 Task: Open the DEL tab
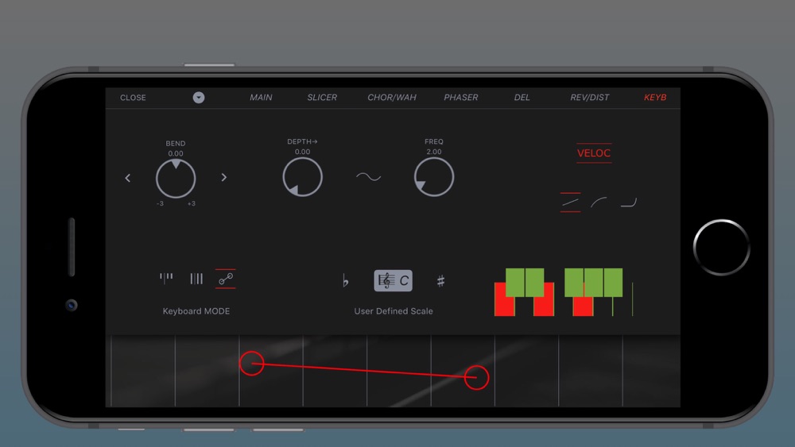coord(522,97)
